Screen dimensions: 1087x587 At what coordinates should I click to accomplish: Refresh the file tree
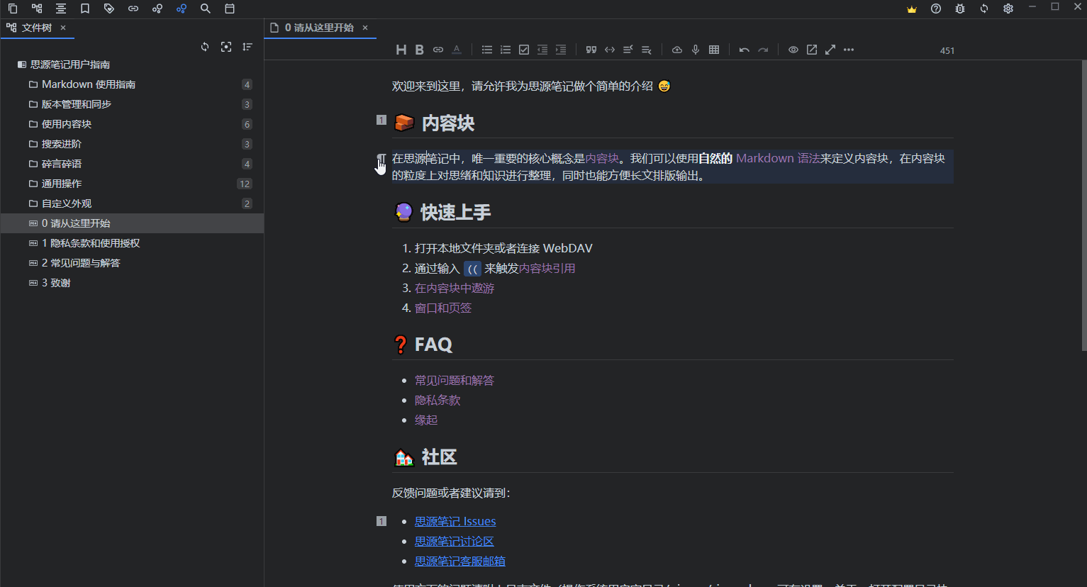click(x=205, y=47)
